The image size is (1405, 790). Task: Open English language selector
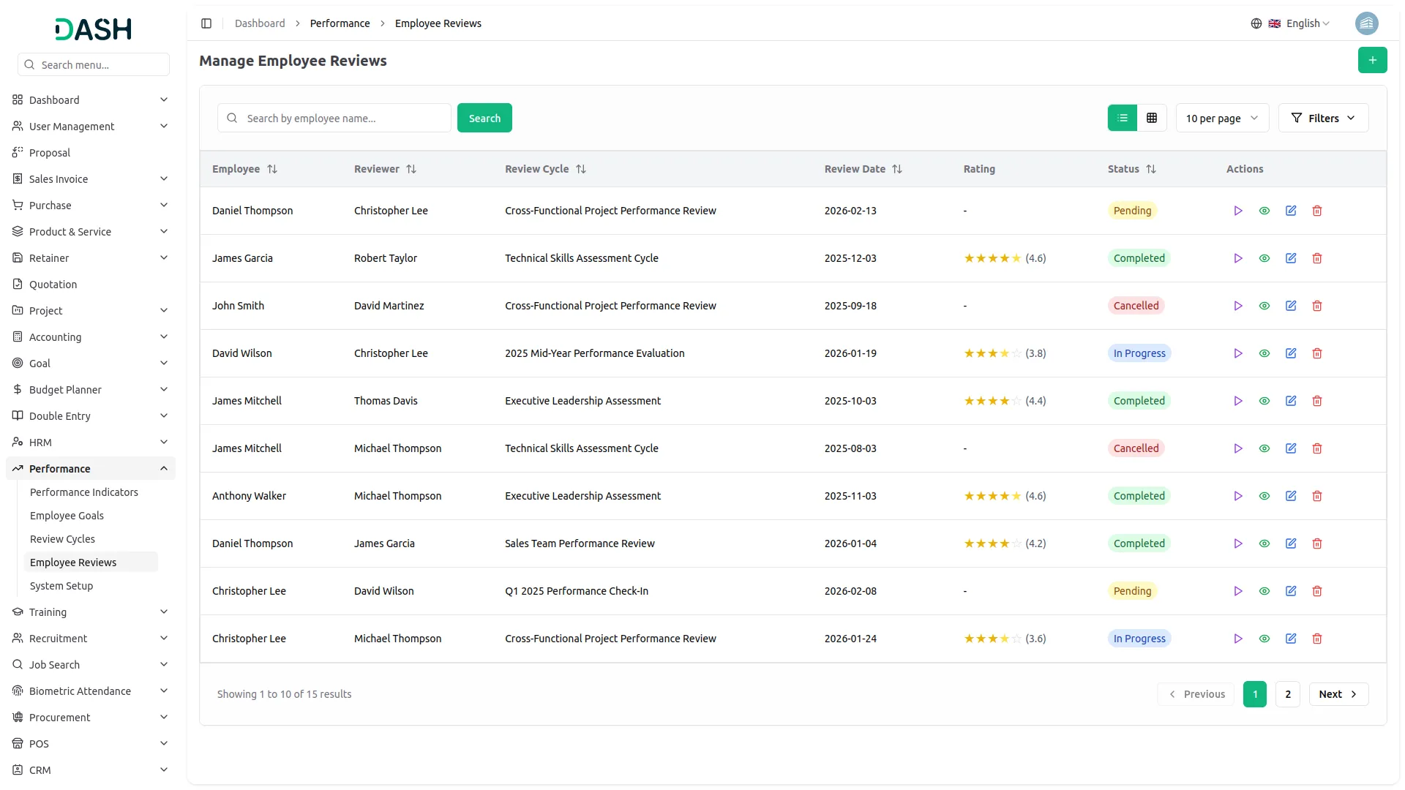click(1300, 23)
